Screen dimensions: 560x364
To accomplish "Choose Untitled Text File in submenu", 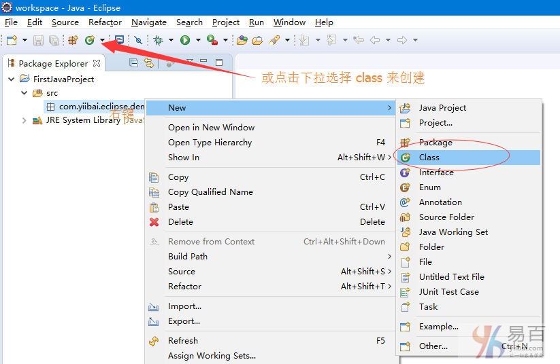I will tap(469, 276).
